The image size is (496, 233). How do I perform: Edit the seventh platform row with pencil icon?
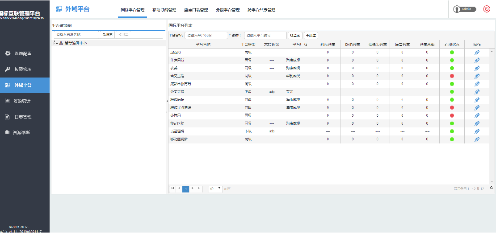477,100
